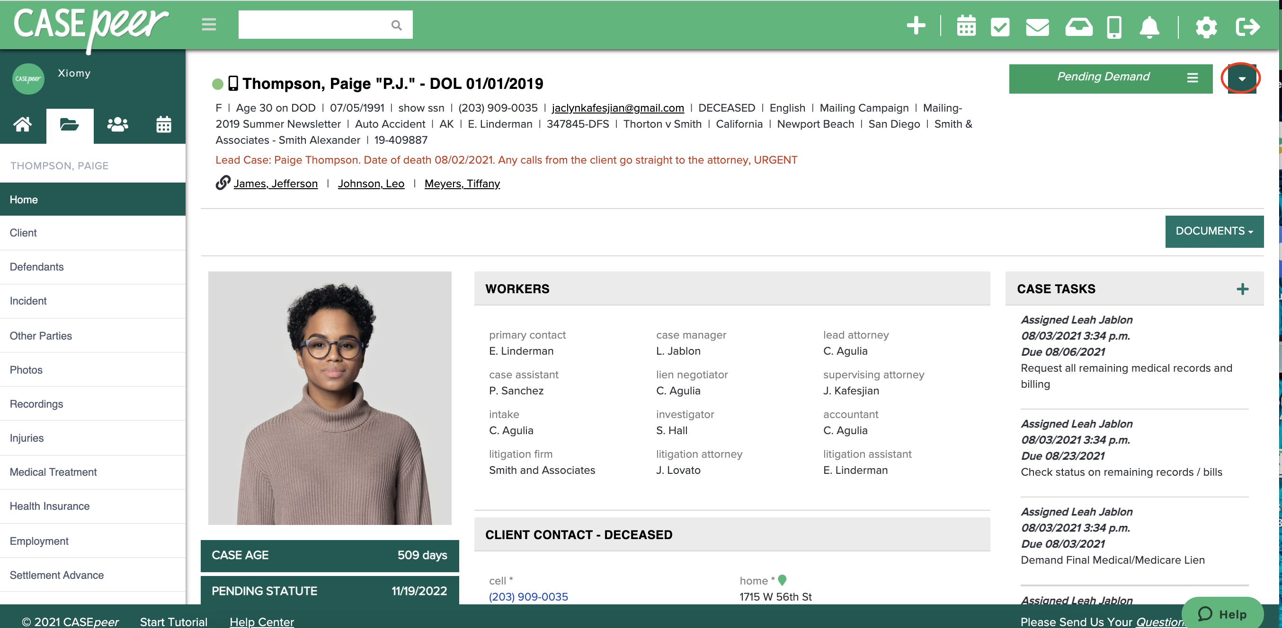The width and height of the screenshot is (1282, 628).
Task: Open the add new item menu
Action: click(916, 26)
